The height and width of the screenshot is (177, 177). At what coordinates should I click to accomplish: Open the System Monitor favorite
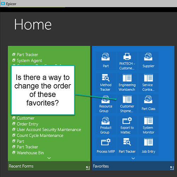coord(148,125)
